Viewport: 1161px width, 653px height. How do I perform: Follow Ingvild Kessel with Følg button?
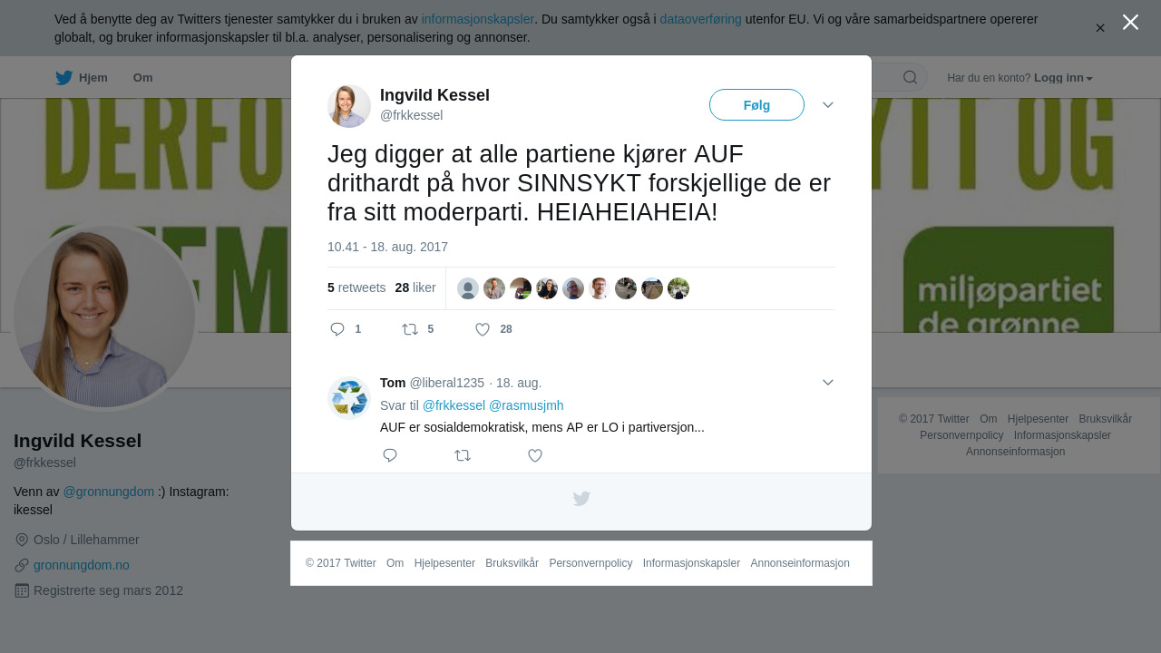pos(756,105)
